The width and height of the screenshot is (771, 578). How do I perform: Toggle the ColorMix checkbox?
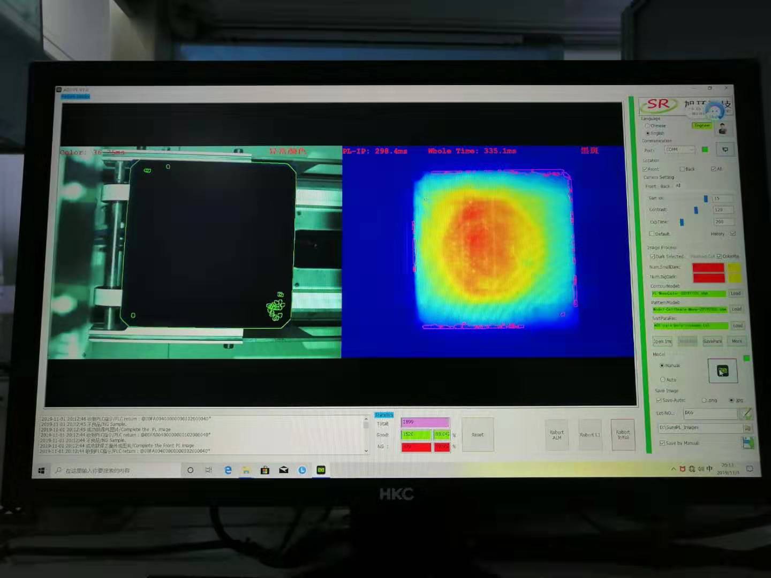pos(719,256)
